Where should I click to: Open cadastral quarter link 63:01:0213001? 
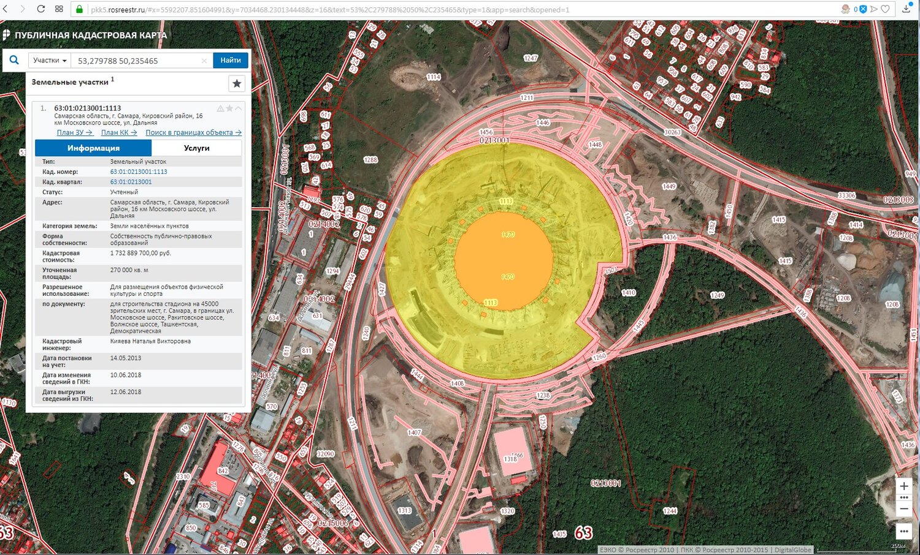pos(131,182)
